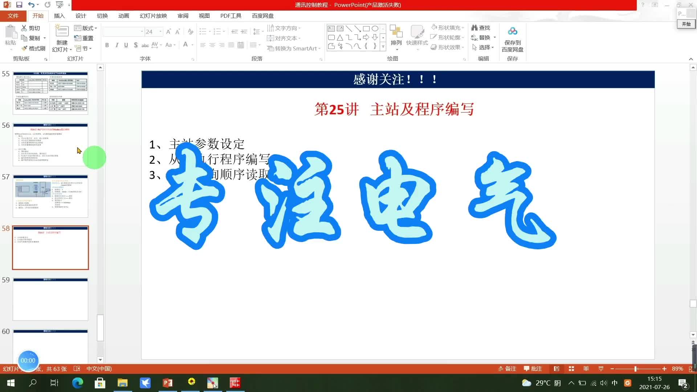Image resolution: width=697 pixels, height=392 pixels.
Task: Click the Undo arrow icon
Action: point(31,5)
